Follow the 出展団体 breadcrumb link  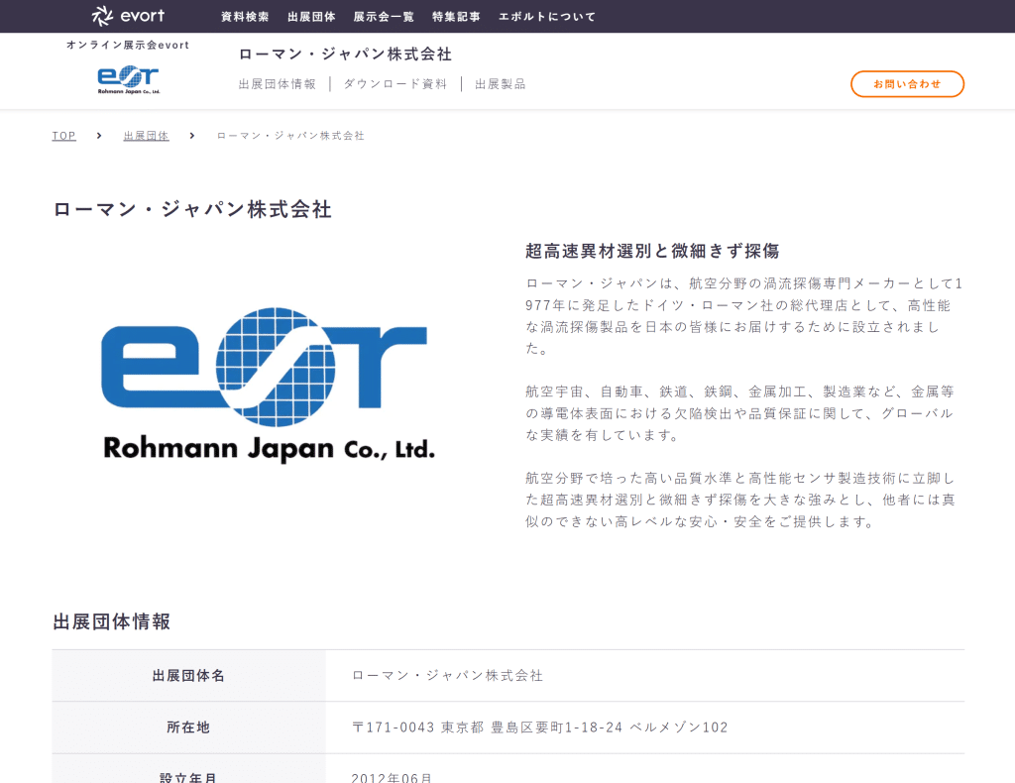147,136
